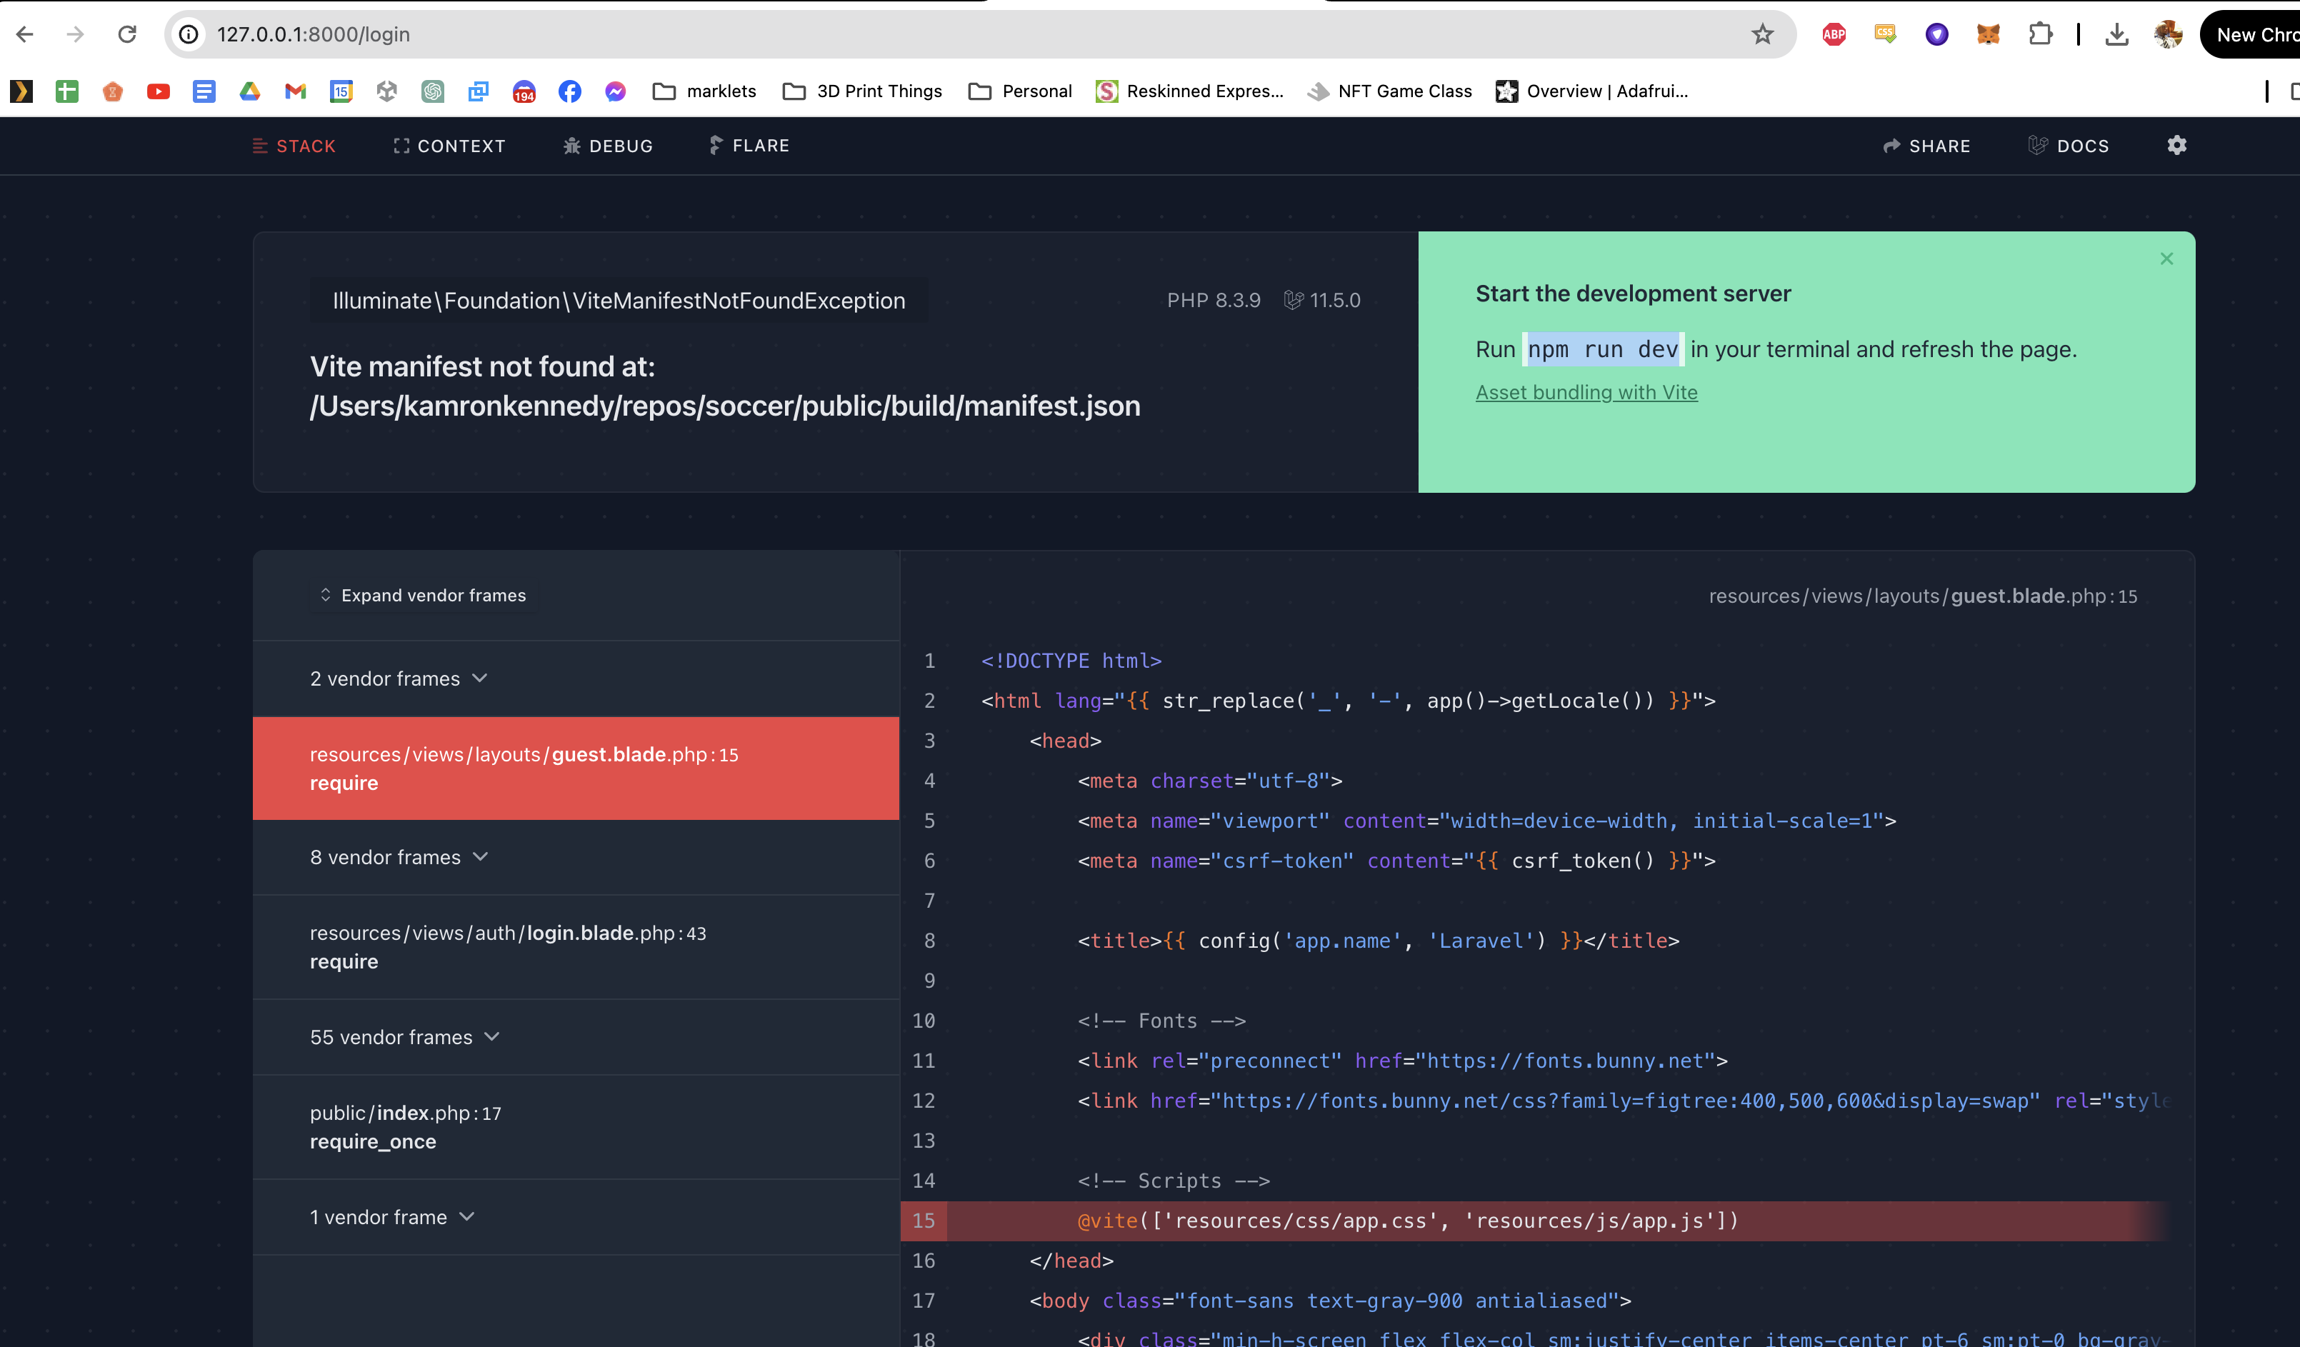This screenshot has width=2300, height=1347.
Task: Open Asset bundling with Vite link
Action: pyautogui.click(x=1586, y=392)
